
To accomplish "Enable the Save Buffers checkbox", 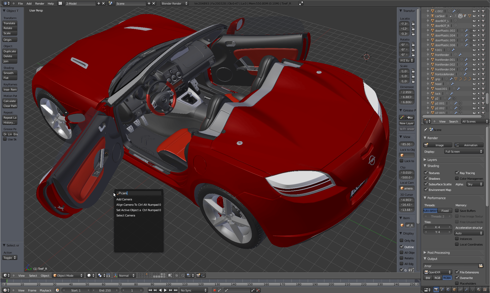I will tap(457, 211).
